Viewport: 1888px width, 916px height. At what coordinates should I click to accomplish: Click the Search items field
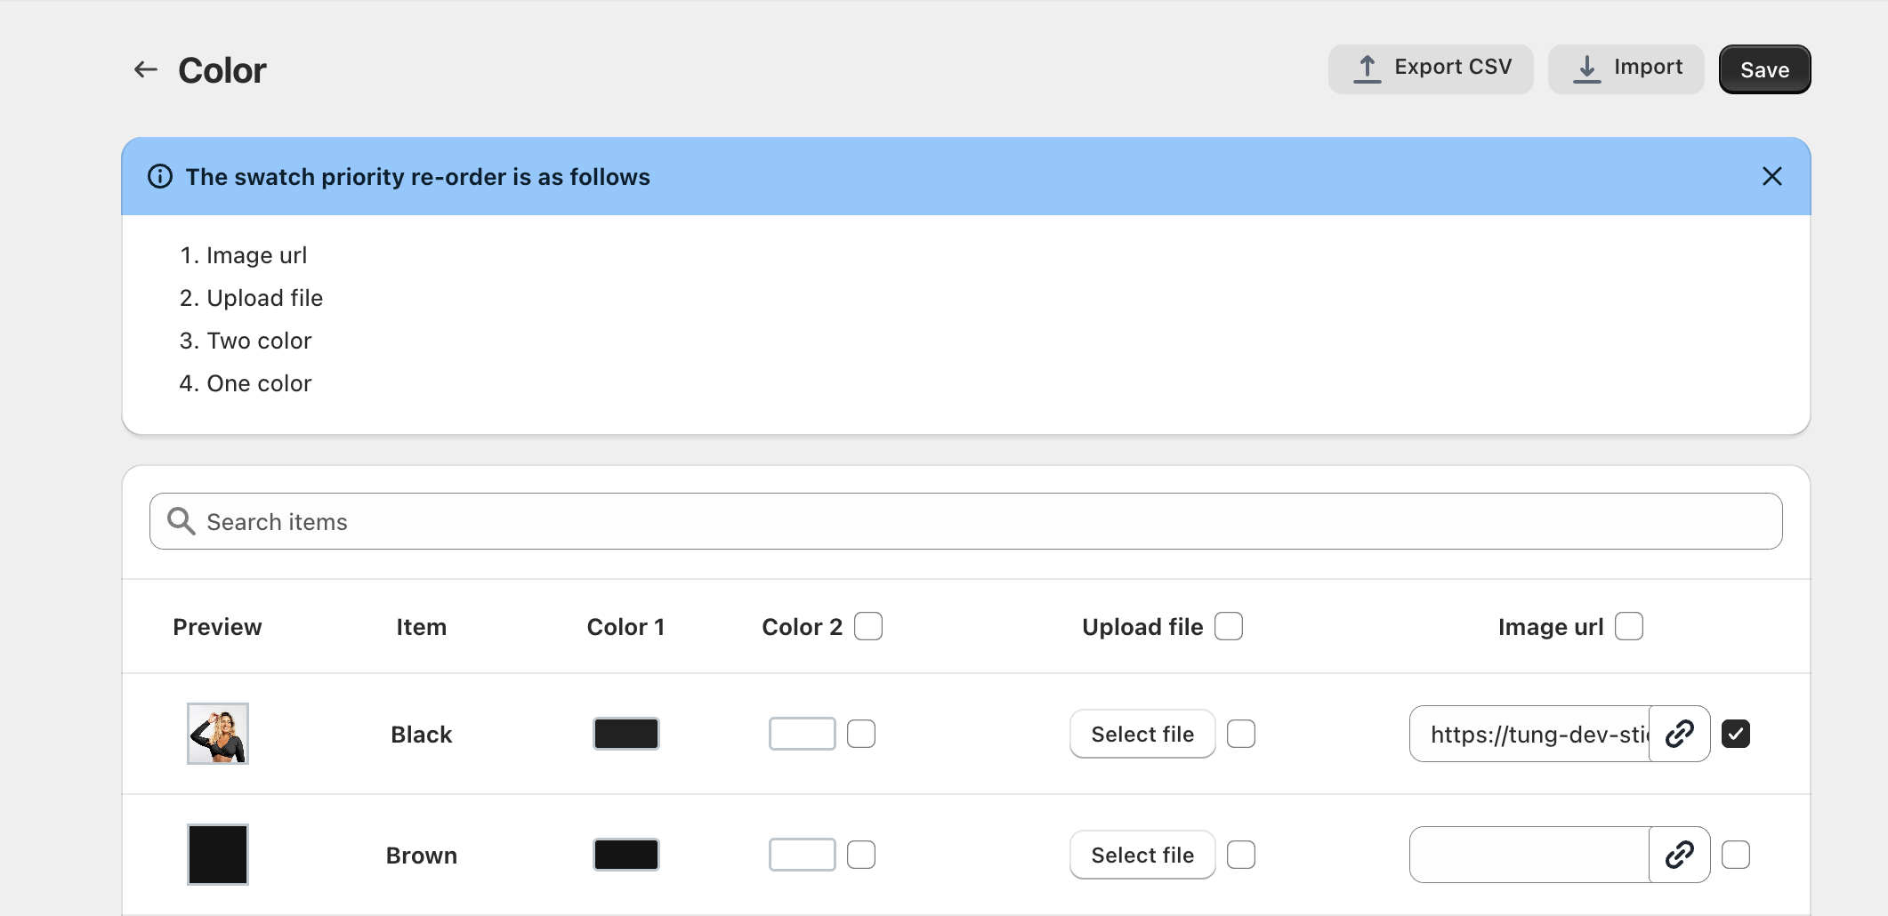point(979,521)
